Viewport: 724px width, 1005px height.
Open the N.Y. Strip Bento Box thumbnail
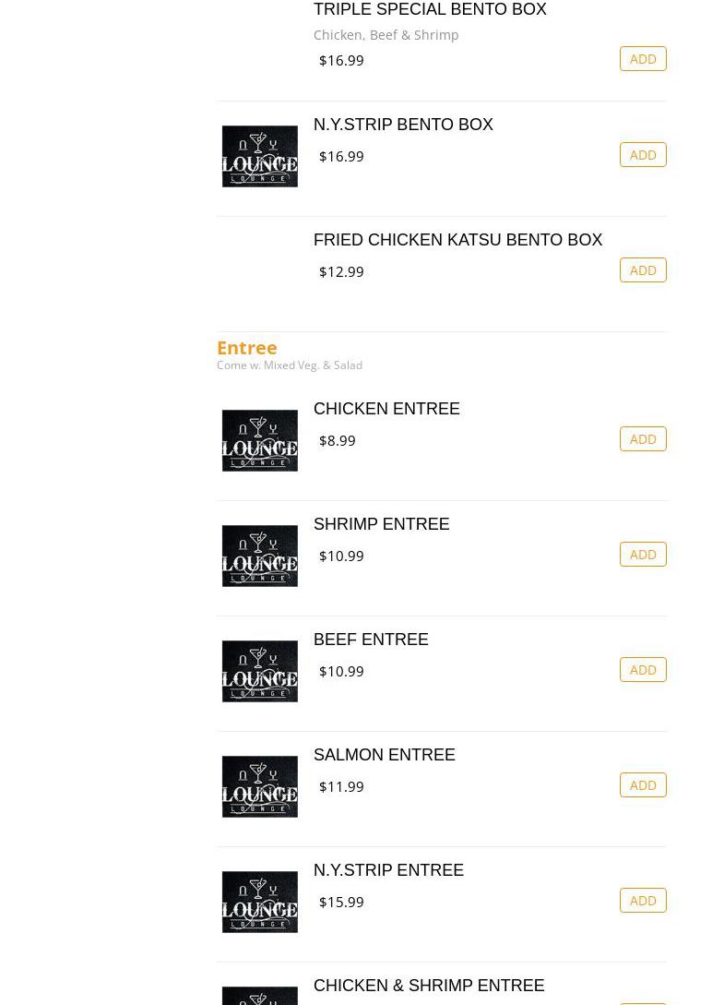pyautogui.click(x=259, y=156)
